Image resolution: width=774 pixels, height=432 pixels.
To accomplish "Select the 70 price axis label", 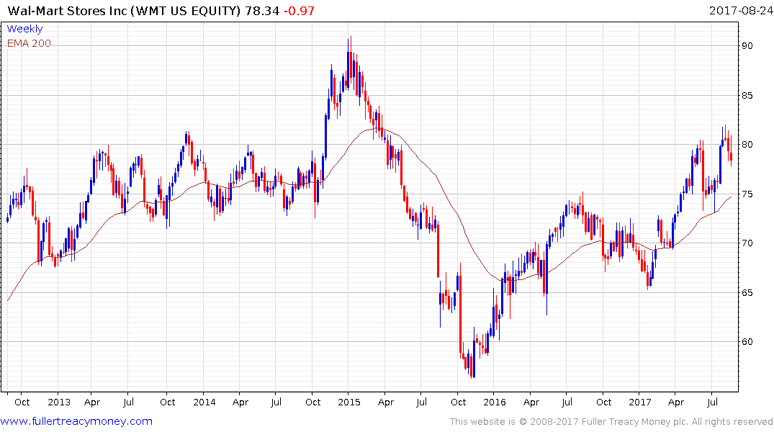I will (x=747, y=243).
